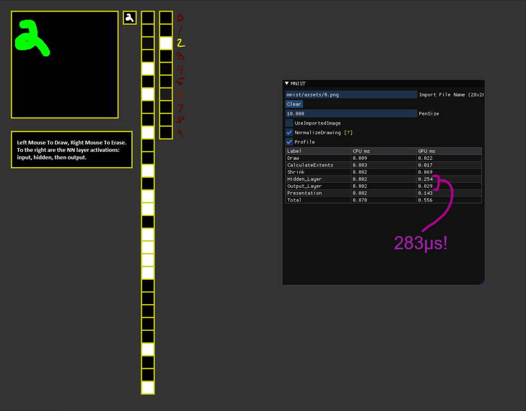Enable the UseImportedImage checkbox
This screenshot has height=411, width=526.
click(x=289, y=123)
